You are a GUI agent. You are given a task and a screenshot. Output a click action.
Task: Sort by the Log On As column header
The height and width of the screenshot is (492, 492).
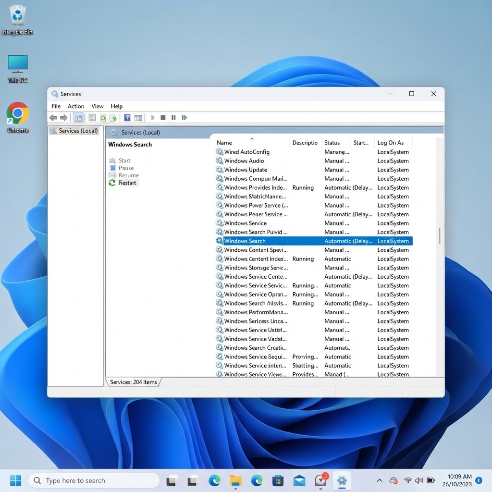pos(390,143)
